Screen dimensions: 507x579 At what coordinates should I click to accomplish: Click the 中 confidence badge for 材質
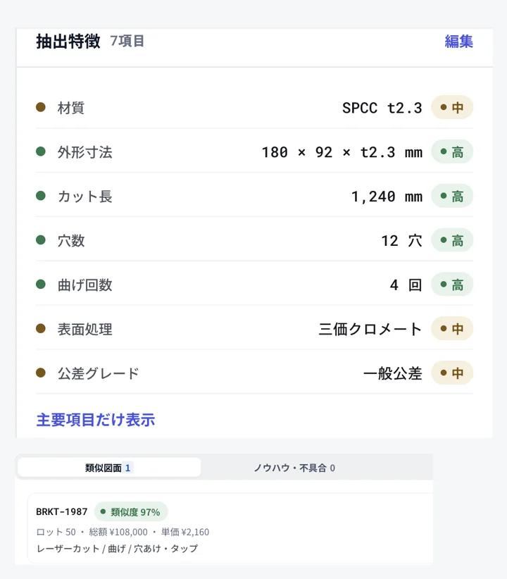tap(452, 108)
